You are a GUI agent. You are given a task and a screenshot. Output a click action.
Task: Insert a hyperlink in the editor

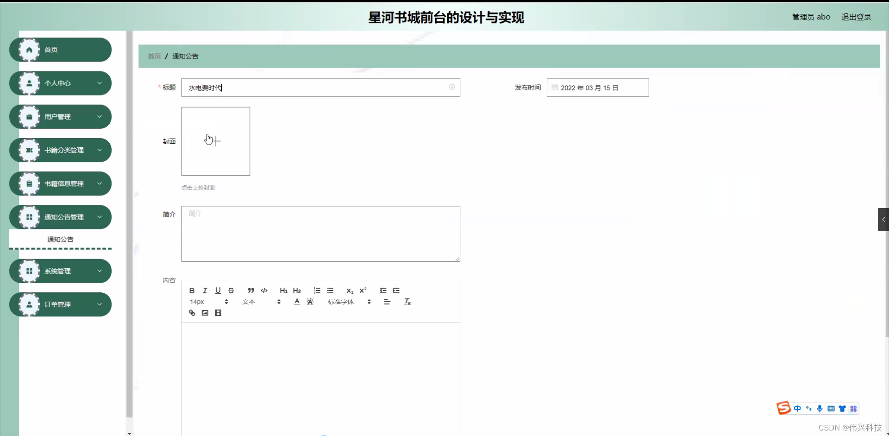click(x=191, y=313)
